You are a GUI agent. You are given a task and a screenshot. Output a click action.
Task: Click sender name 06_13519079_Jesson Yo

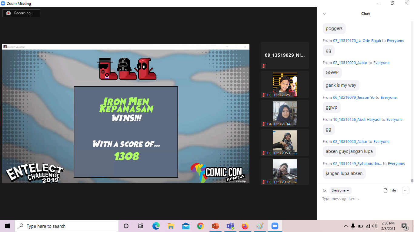(354, 97)
